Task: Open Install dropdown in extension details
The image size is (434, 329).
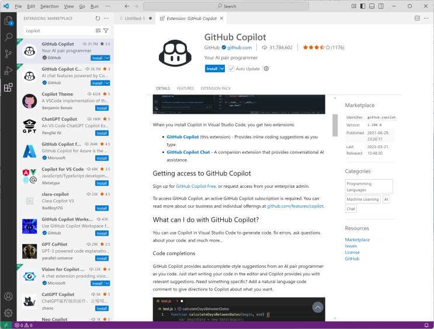Action: (x=222, y=69)
